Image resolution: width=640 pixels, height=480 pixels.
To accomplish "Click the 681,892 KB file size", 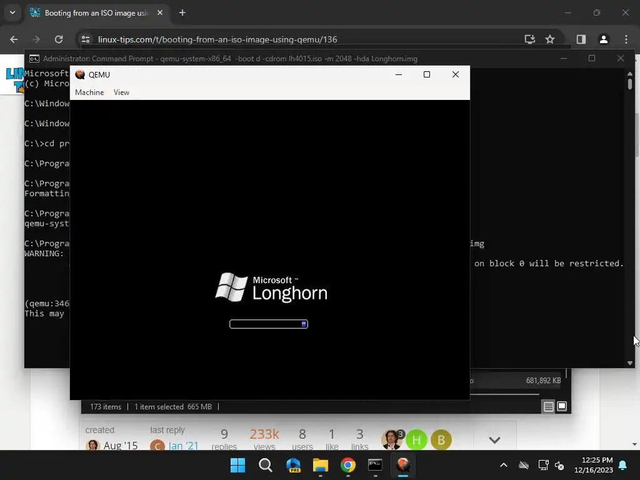I will (x=543, y=381).
